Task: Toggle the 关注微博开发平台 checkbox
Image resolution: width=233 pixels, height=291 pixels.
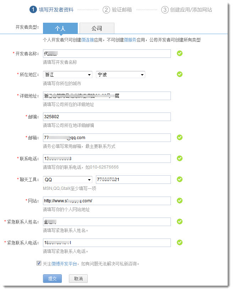Action: [x=39, y=263]
